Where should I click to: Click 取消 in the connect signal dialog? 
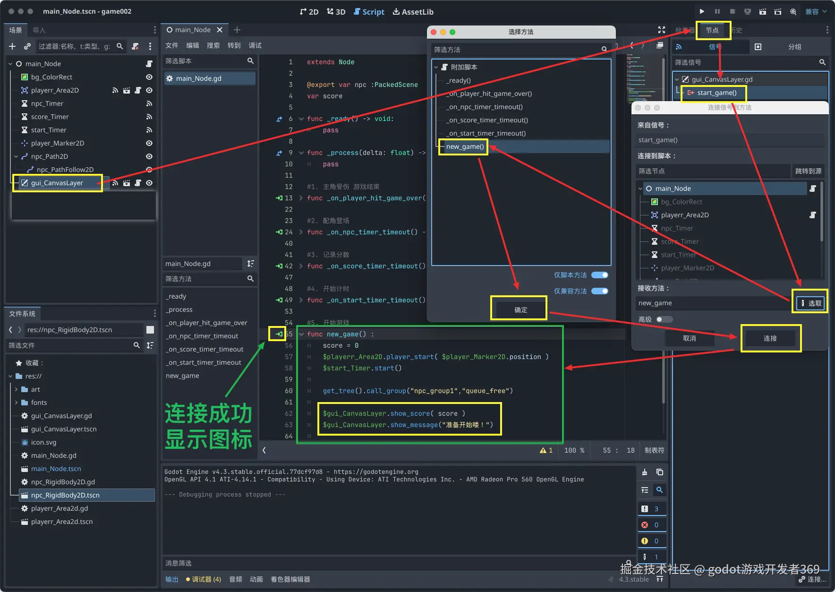coord(690,338)
